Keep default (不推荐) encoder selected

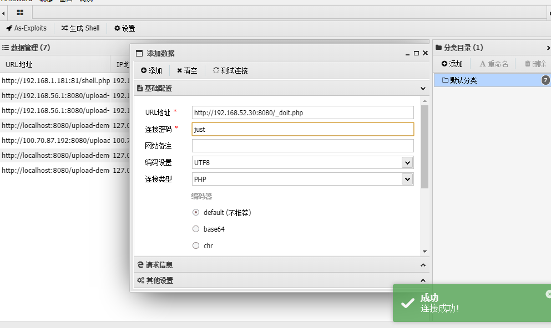[x=196, y=212]
